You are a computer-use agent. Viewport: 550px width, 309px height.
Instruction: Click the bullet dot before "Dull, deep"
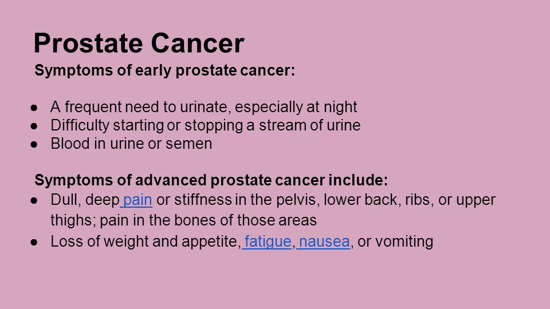[34, 201]
